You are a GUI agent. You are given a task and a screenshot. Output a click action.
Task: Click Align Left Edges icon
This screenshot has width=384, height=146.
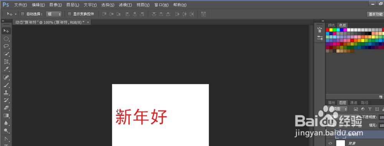tap(127, 14)
